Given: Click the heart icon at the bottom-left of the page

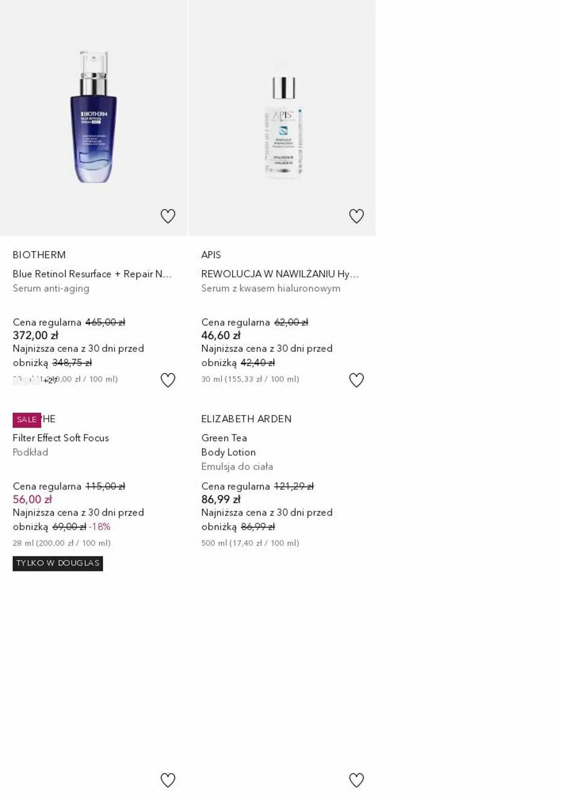Looking at the screenshot, I should tap(168, 780).
